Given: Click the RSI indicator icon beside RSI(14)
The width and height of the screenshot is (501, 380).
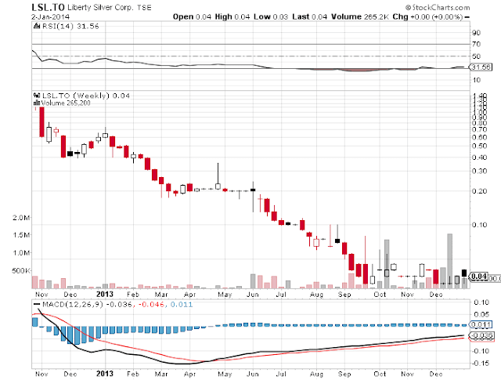Looking at the screenshot, I should tap(37, 26).
